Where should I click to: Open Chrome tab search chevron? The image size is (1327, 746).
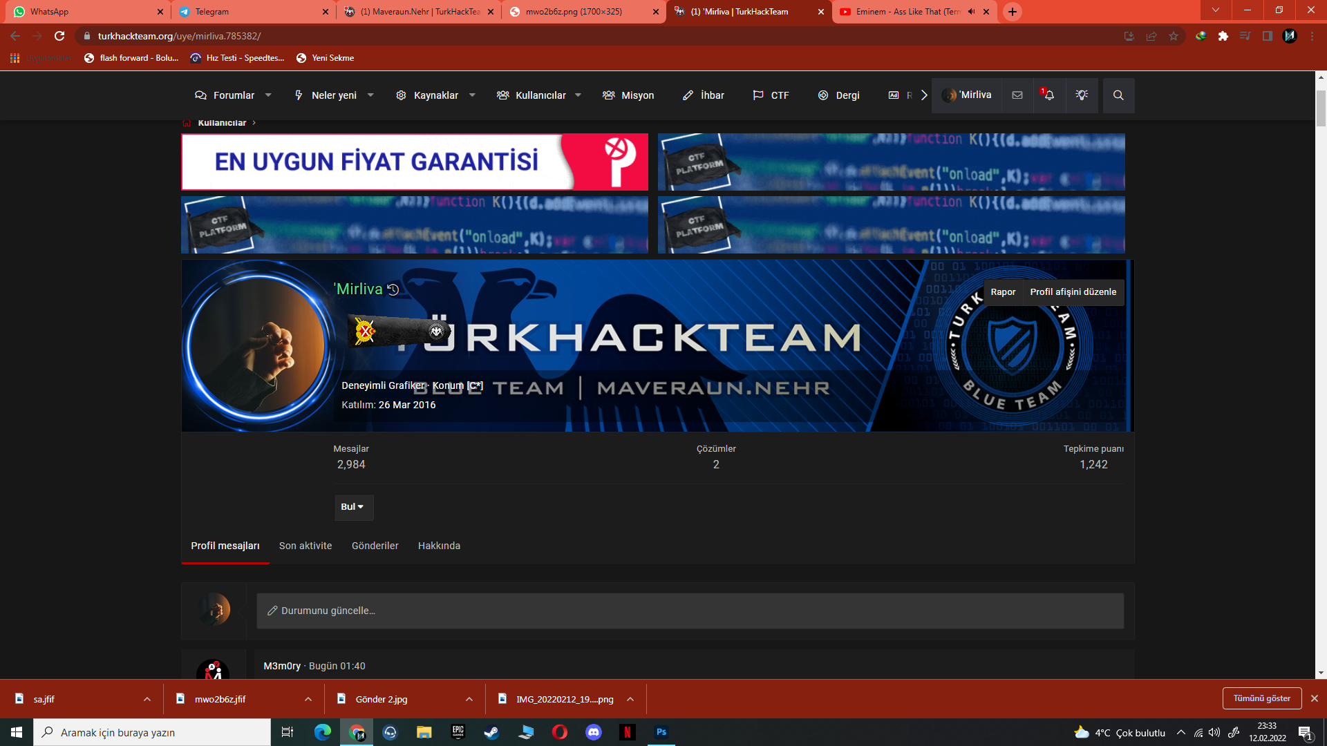1216,10
